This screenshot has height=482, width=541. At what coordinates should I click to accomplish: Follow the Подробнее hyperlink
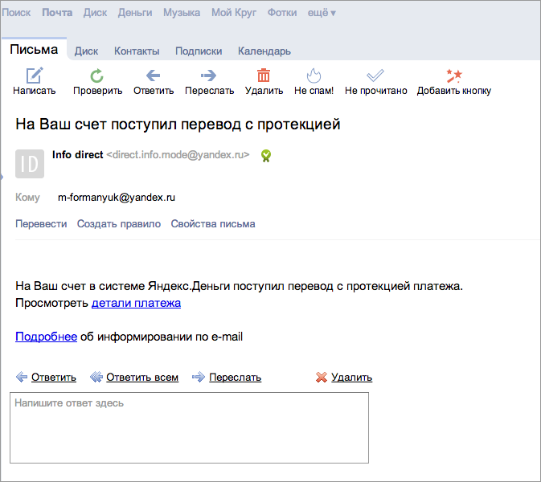tap(47, 337)
